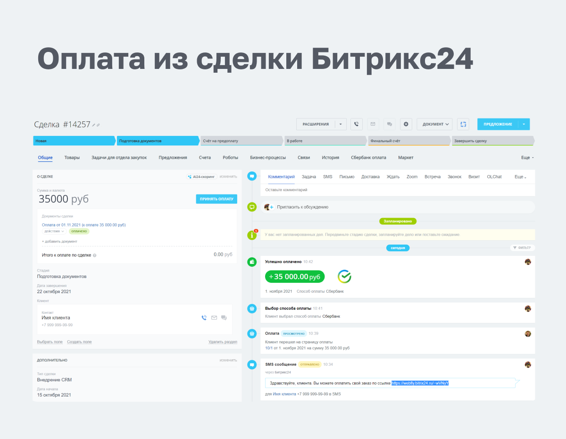566x439 pixels.
Task: Click the basket icon beside Выбор способа оплаты
Action: [x=252, y=308]
